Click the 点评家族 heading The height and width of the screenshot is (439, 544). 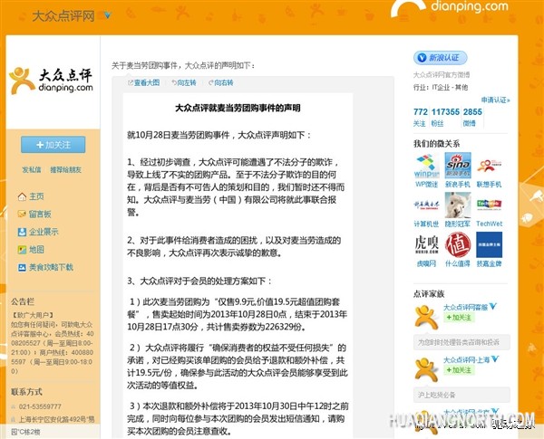pyautogui.click(x=429, y=294)
